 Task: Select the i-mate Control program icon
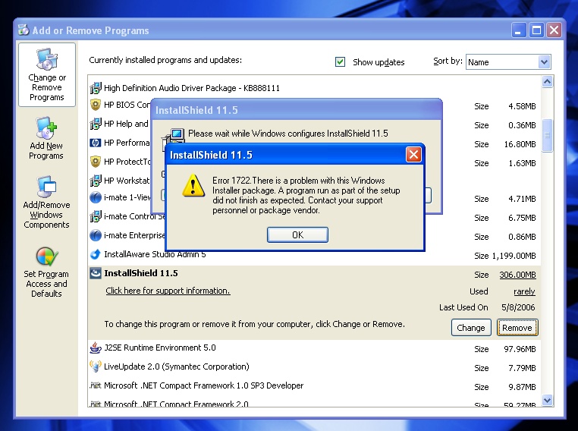[x=96, y=216]
